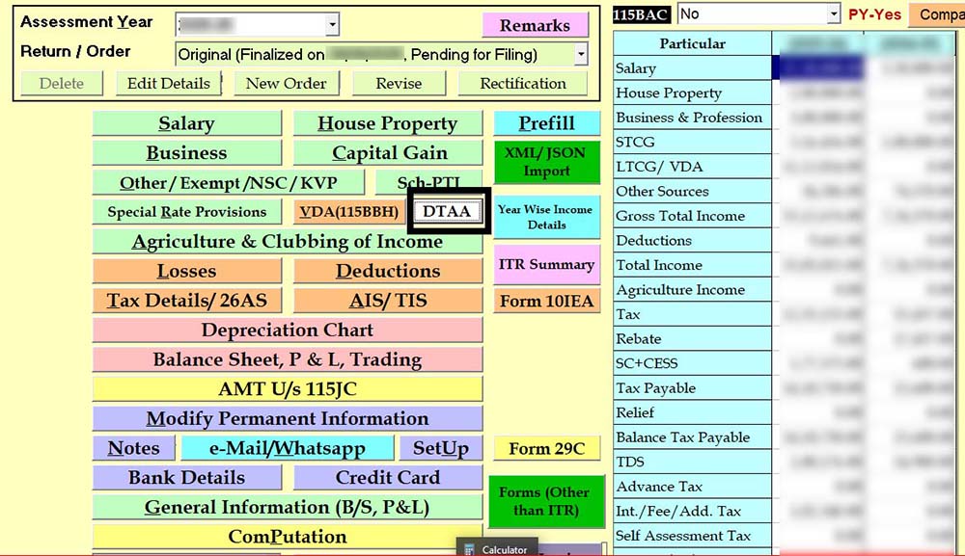965x556 pixels.
Task: View the ITR Summary
Action: (x=546, y=264)
